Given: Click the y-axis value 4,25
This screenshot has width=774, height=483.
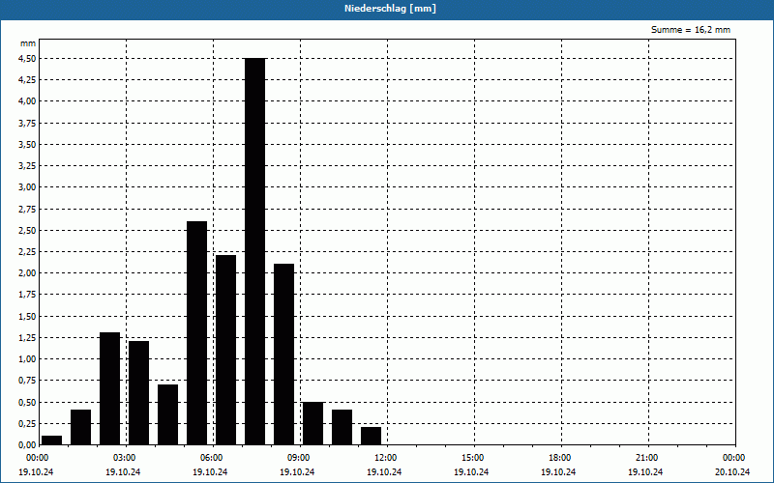Looking at the screenshot, I should [27, 80].
